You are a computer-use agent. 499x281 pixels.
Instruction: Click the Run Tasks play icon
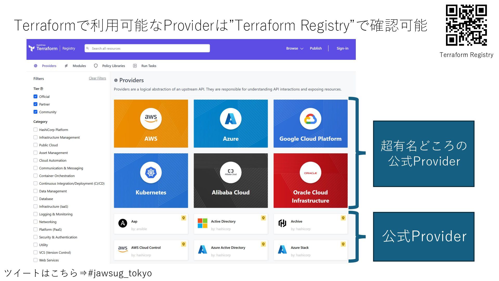135,66
